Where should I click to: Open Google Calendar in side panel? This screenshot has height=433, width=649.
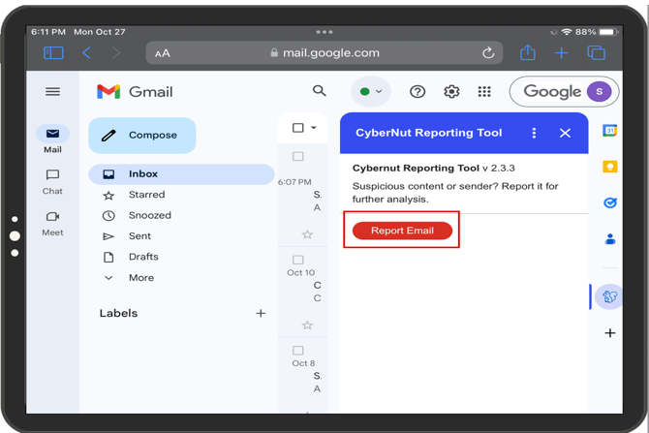610,131
